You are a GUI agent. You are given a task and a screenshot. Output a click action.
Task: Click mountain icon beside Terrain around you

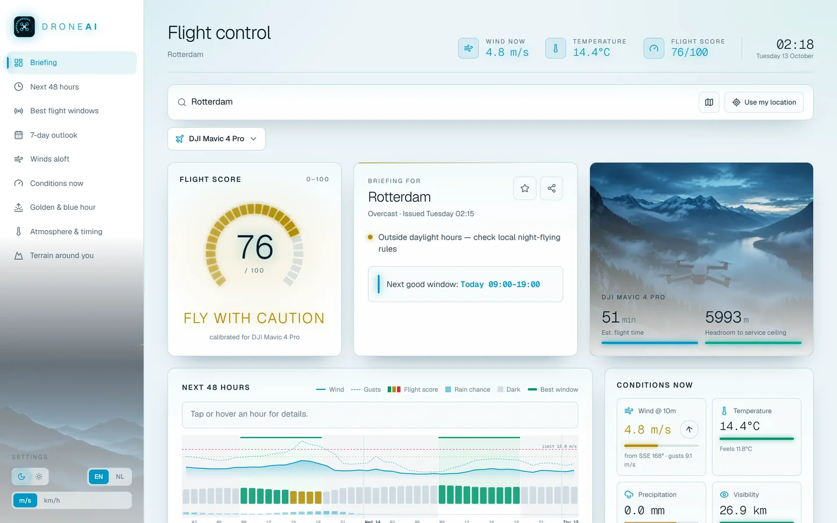(x=19, y=256)
